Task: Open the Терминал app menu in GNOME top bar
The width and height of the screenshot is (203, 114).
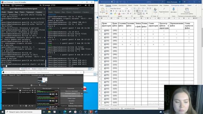Action: (x=18, y=5)
